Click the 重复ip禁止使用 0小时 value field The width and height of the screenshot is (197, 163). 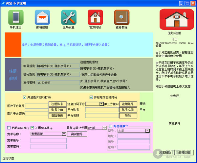coord(95,128)
